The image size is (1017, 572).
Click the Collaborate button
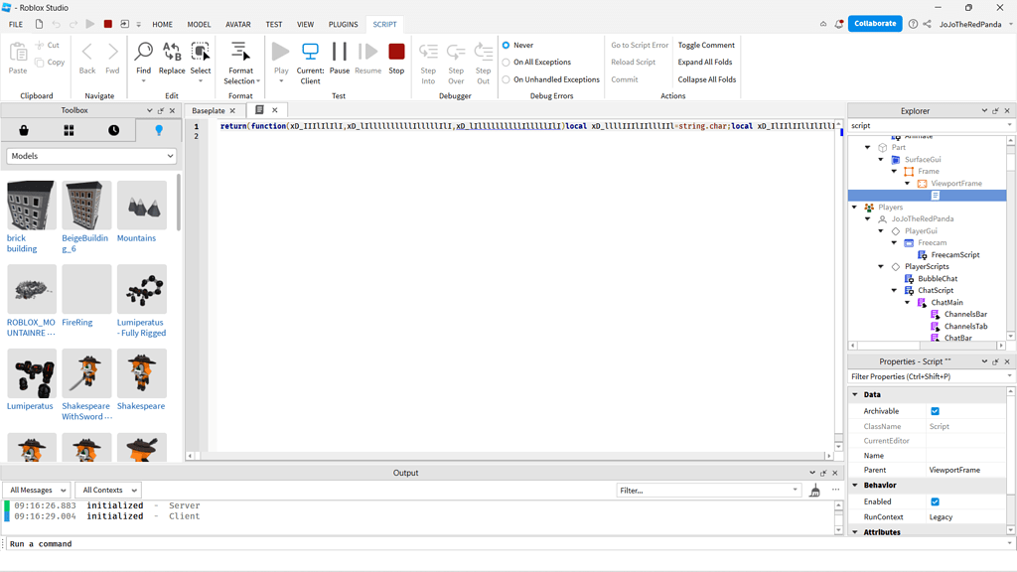pyautogui.click(x=875, y=24)
